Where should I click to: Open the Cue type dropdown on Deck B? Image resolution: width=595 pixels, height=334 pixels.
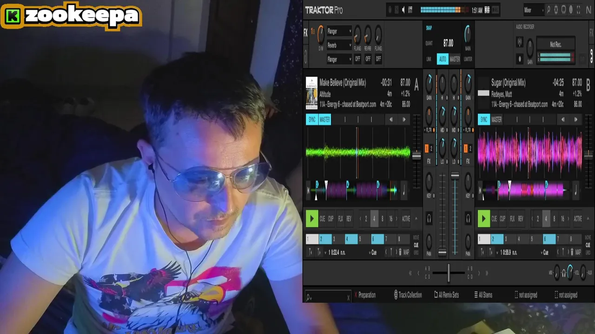(545, 252)
